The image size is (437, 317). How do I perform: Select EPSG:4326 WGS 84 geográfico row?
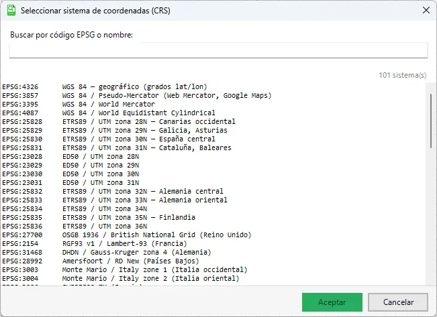coord(213,87)
